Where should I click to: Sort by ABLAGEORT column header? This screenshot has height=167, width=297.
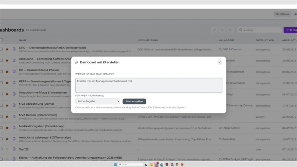(227, 40)
